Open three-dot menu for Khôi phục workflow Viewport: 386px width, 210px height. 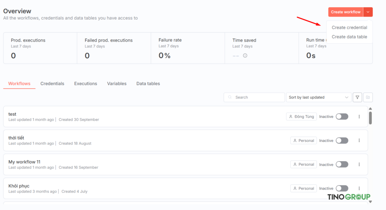coord(359,188)
